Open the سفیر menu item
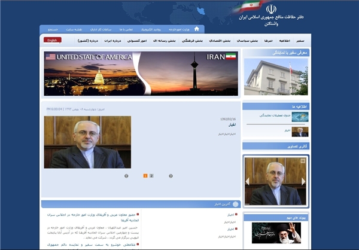 tap(300, 41)
